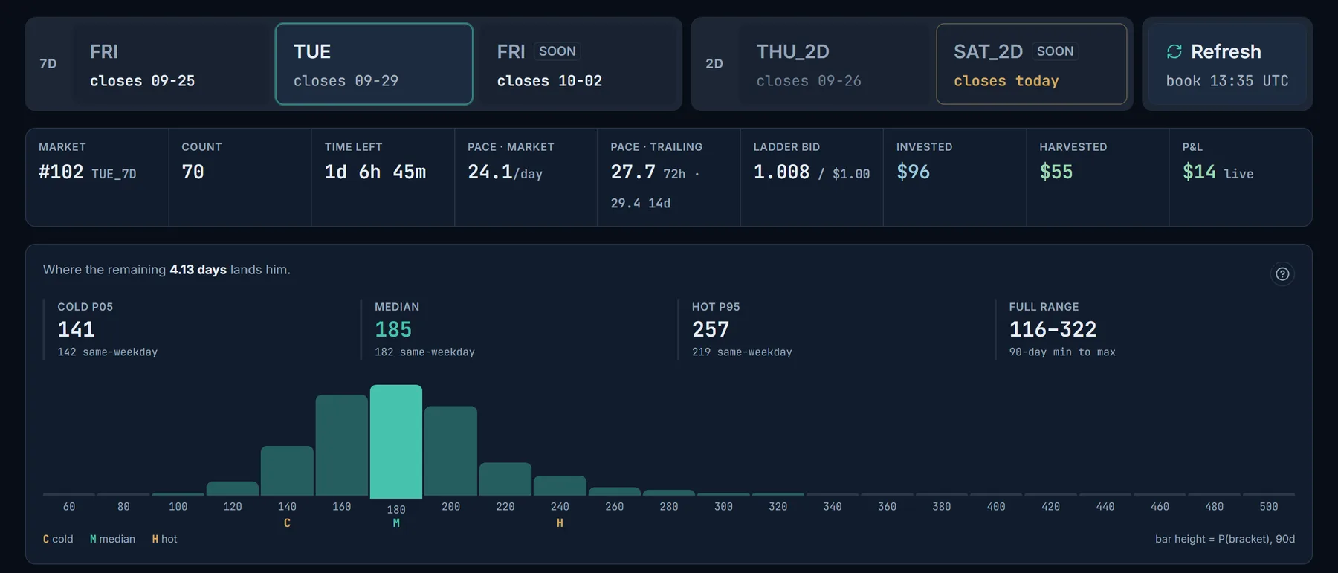Click the histogram bar above 220
Screen dimensions: 1338x573
click(505, 479)
